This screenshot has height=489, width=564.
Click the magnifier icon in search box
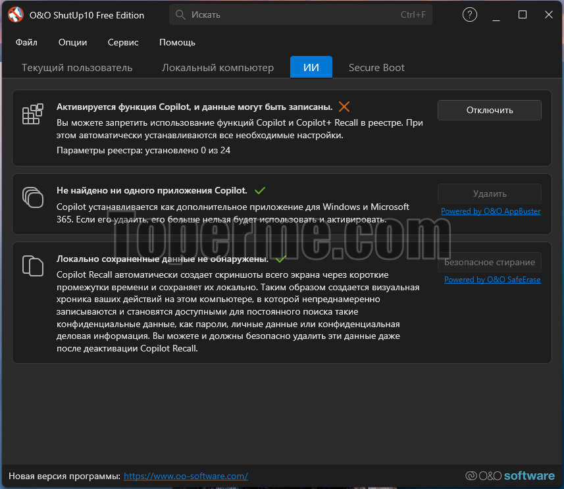(x=180, y=14)
